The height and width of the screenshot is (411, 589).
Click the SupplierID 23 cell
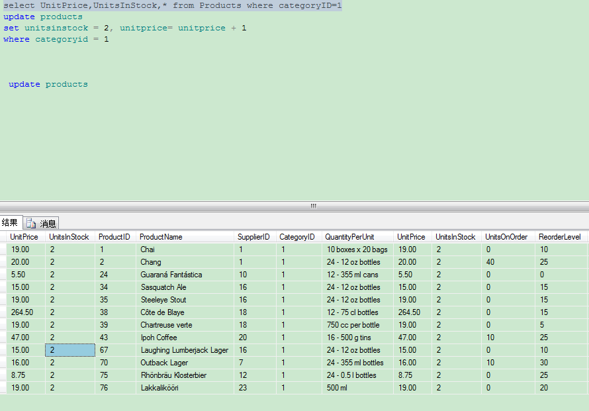coord(255,388)
